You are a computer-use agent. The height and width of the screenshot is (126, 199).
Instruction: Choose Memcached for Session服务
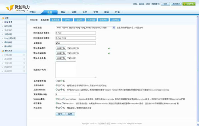64,99
